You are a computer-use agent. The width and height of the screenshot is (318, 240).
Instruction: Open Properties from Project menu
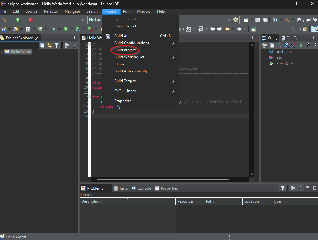coord(140,101)
